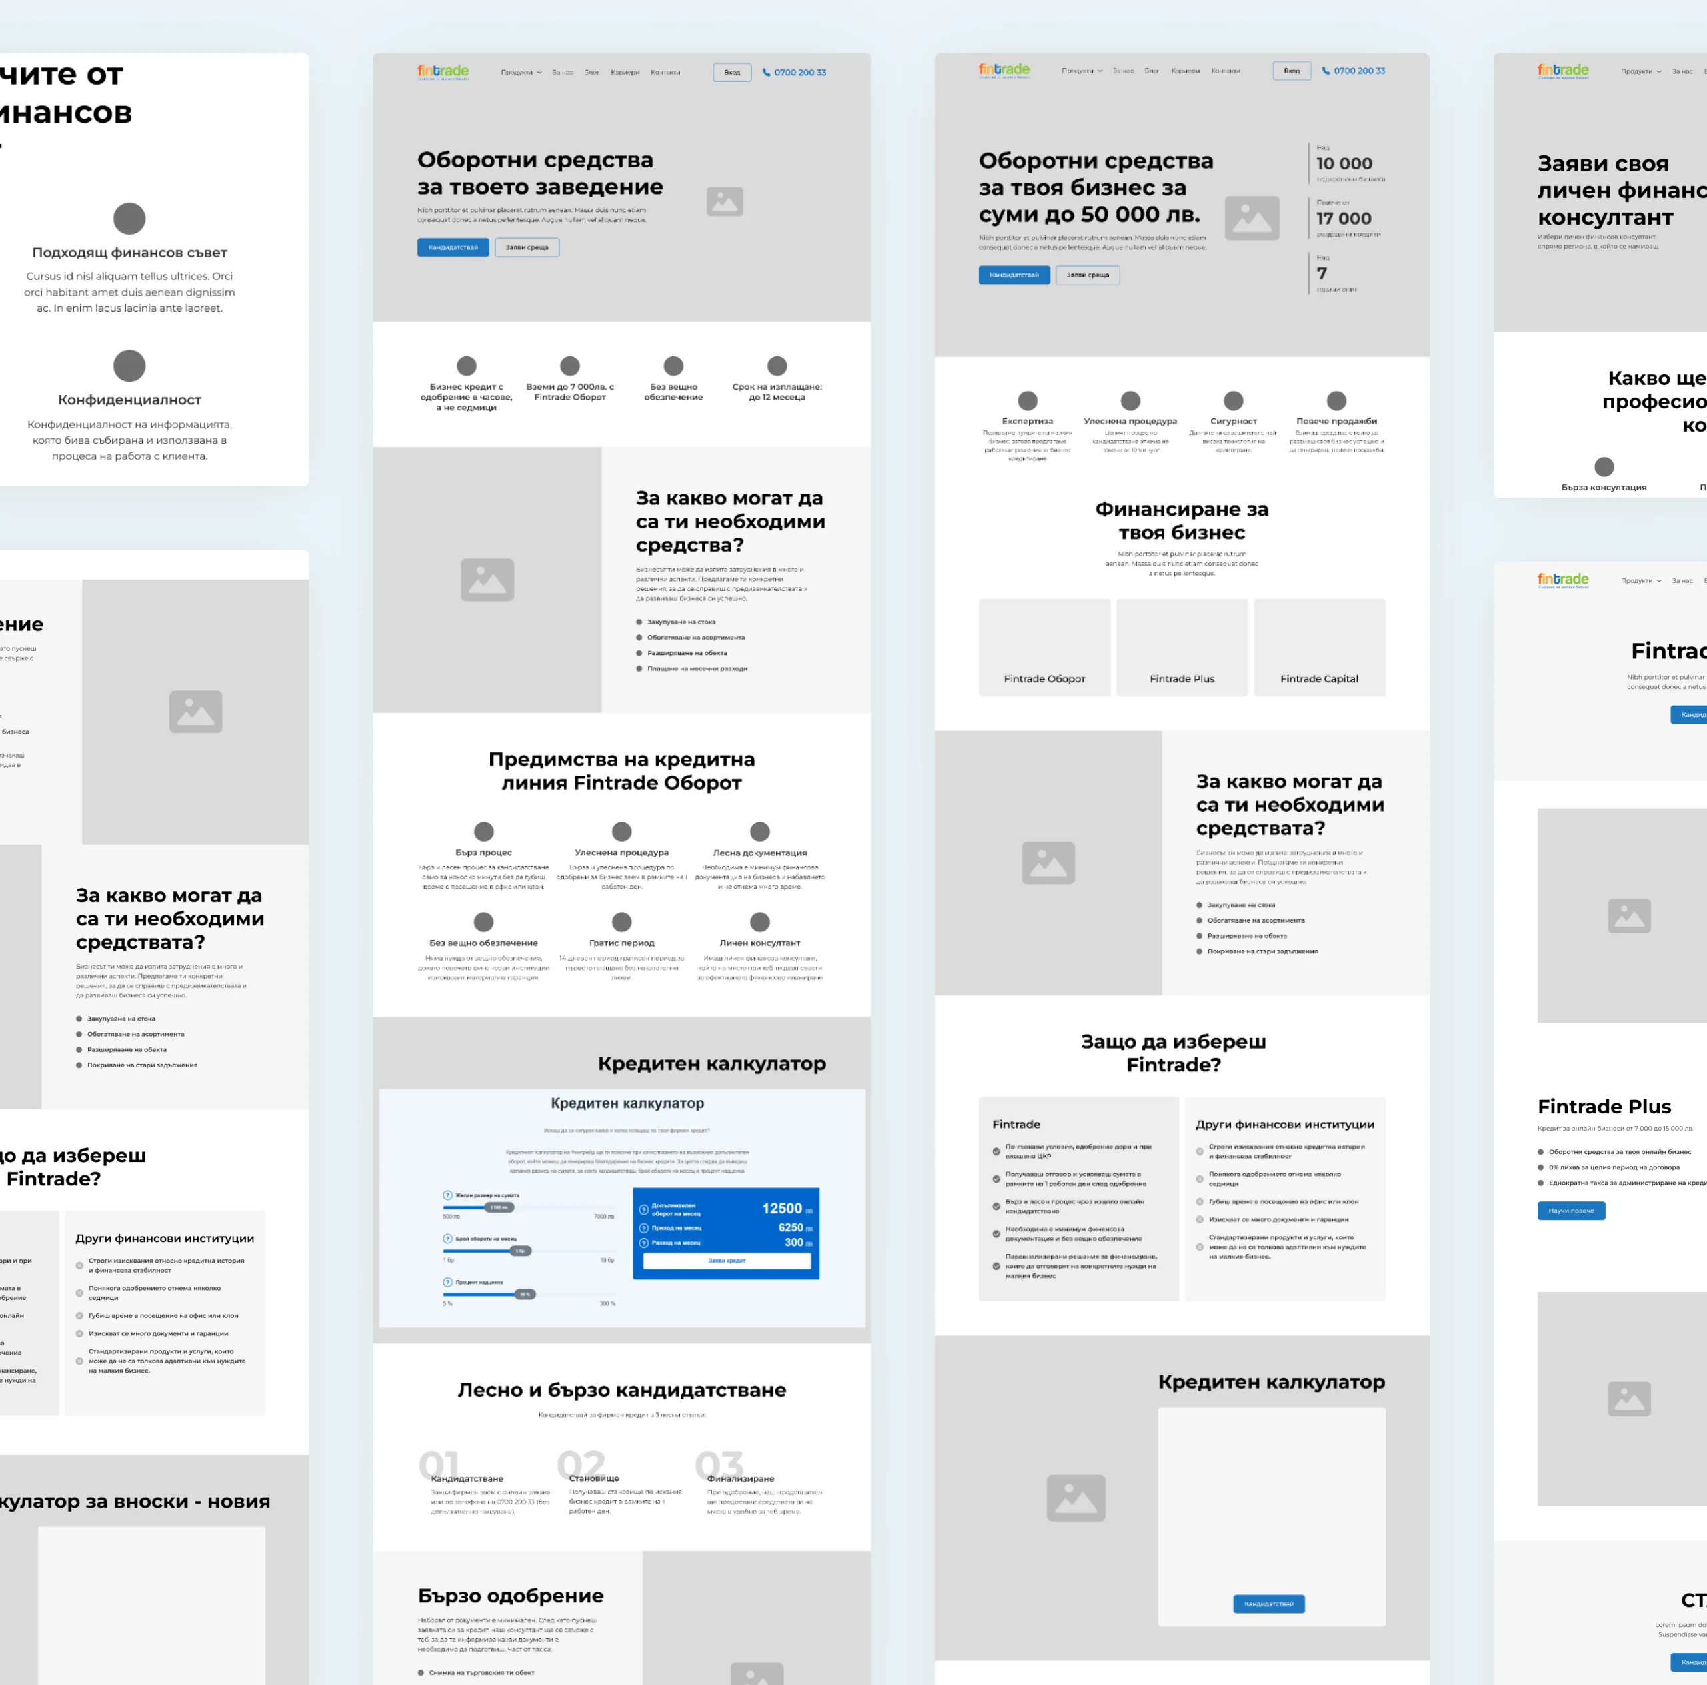This screenshot has height=1685, width=1707.
Task: Click phone number 0700 200 33 on заведение page
Action: coord(800,73)
